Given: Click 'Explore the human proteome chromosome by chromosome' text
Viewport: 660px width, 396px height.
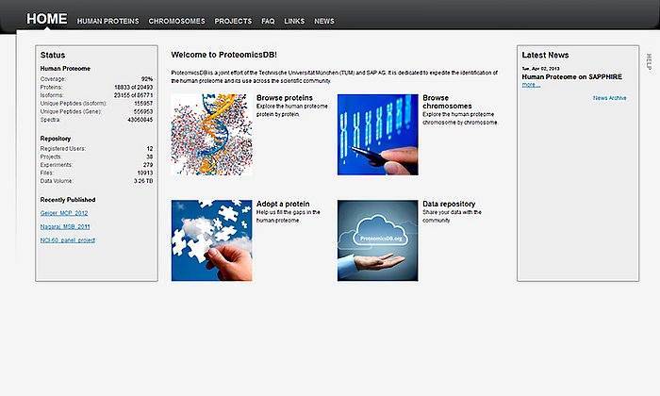Looking at the screenshot, I should [460, 118].
